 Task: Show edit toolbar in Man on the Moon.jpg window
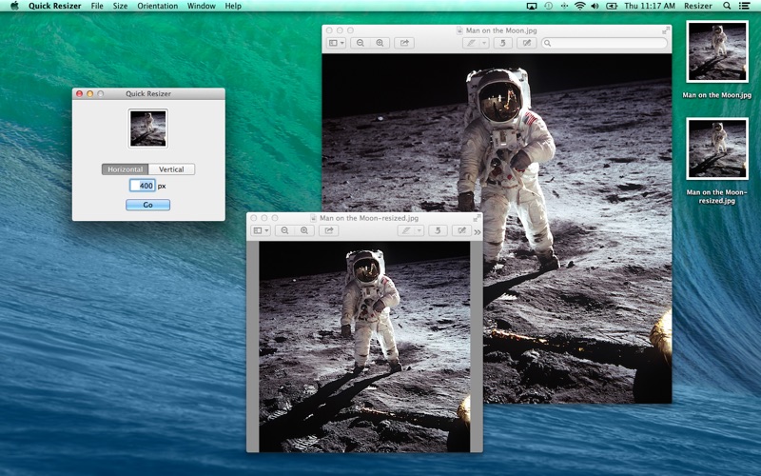[527, 43]
